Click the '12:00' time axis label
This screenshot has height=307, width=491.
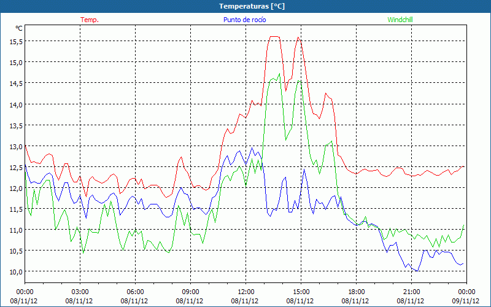point(246,292)
